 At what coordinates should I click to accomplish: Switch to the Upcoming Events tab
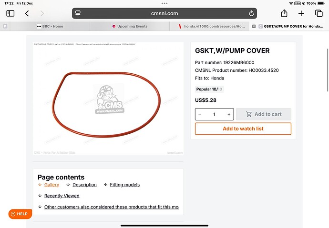click(x=130, y=26)
